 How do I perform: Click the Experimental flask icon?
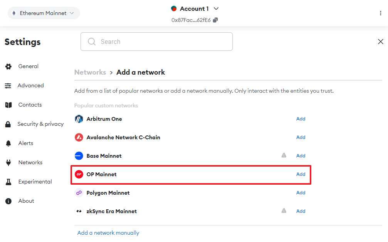click(x=8, y=182)
